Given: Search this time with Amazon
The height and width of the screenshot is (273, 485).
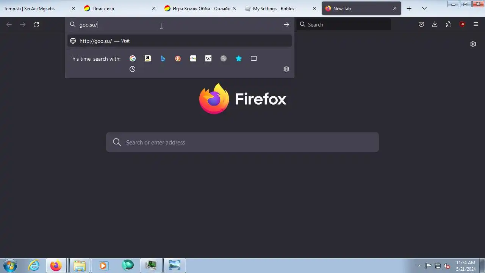Looking at the screenshot, I should point(148,58).
